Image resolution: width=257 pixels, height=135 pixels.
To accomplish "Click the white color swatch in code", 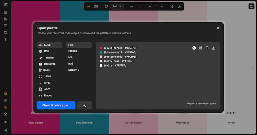I will [x=101, y=66].
